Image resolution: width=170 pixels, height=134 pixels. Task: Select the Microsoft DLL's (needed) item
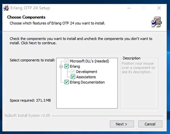pyautogui.click(x=89, y=61)
